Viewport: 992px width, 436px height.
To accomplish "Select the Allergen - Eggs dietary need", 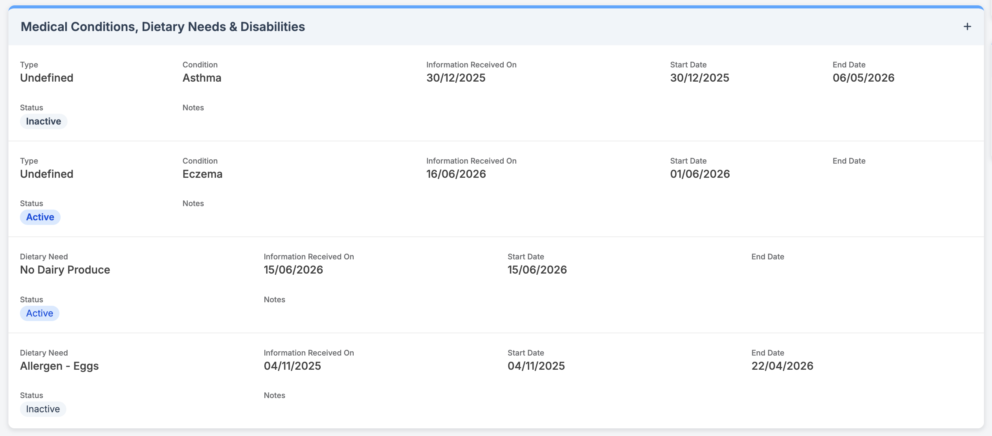I will point(59,366).
